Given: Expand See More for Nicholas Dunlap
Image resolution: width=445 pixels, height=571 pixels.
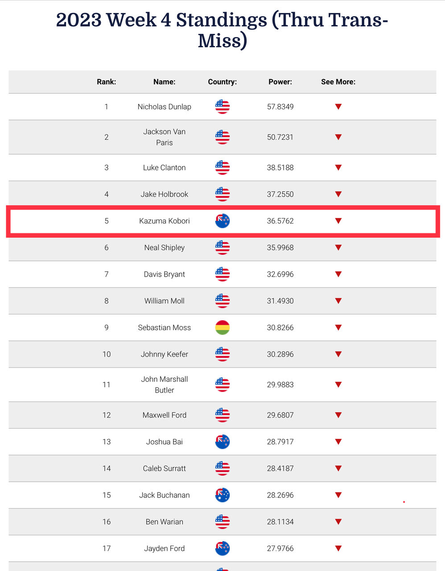Looking at the screenshot, I should click(x=338, y=107).
